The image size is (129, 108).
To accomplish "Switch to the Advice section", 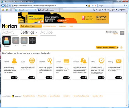I will pyautogui.click(x=46, y=32).
